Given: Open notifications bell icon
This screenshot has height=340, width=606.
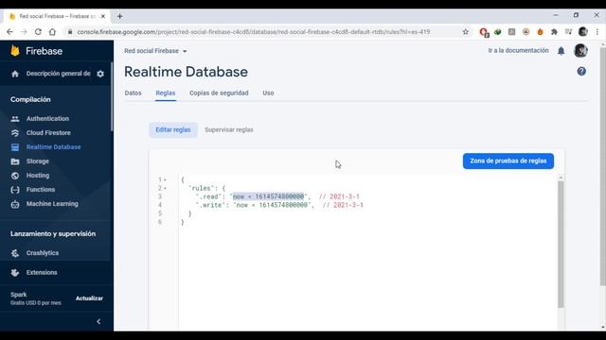Looking at the screenshot, I should [561, 51].
